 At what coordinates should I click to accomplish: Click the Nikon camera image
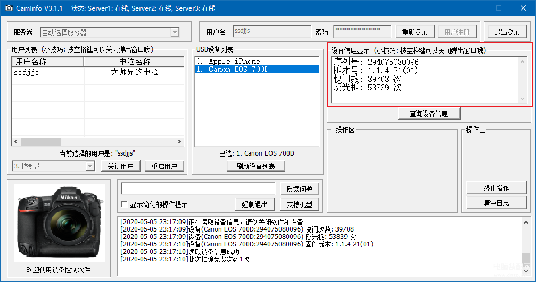point(60,223)
